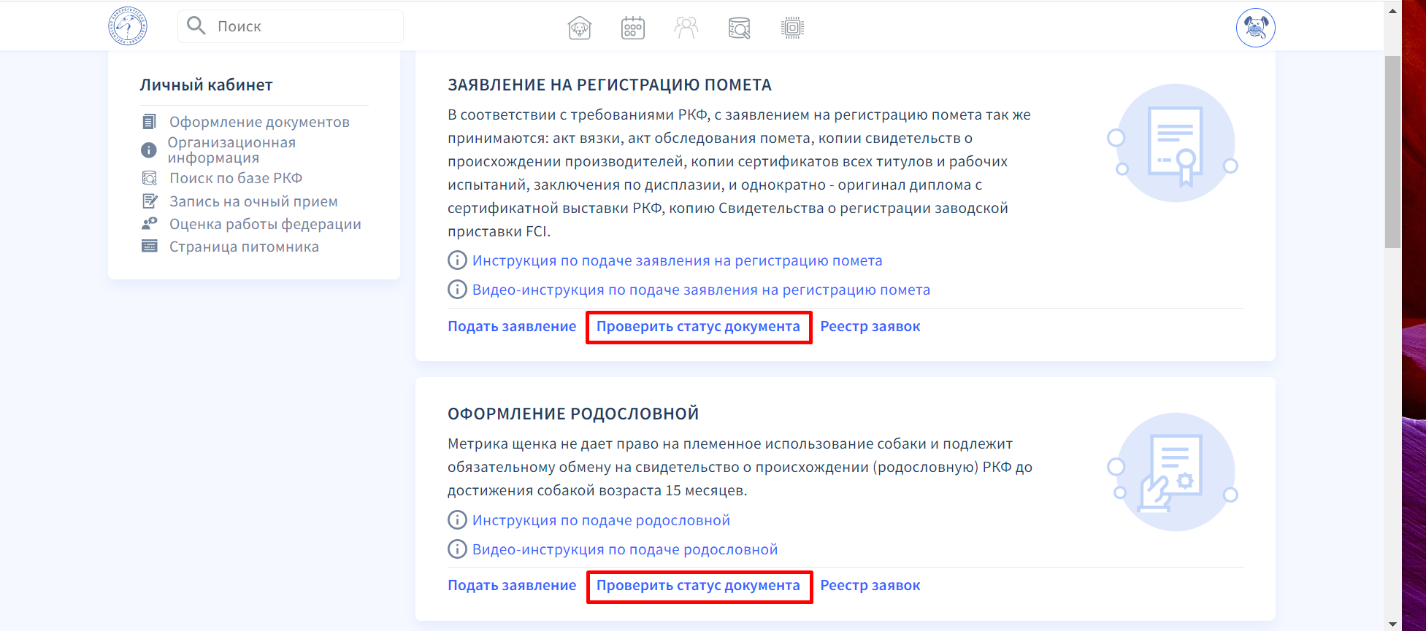The height and width of the screenshot is (631, 1426).
Task: Open Поиск по базе РКФ menu item
Action: pyautogui.click(x=235, y=178)
